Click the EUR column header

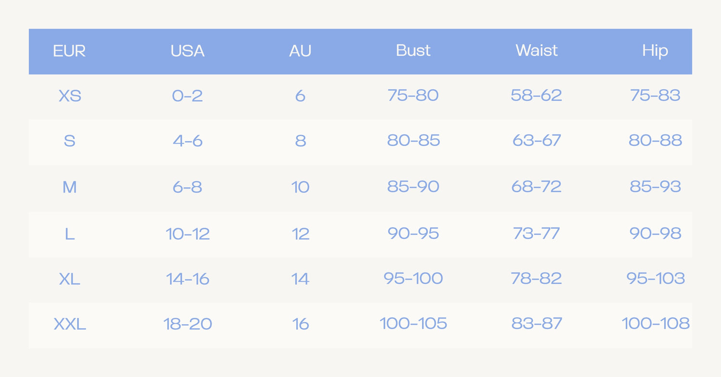[x=69, y=51]
